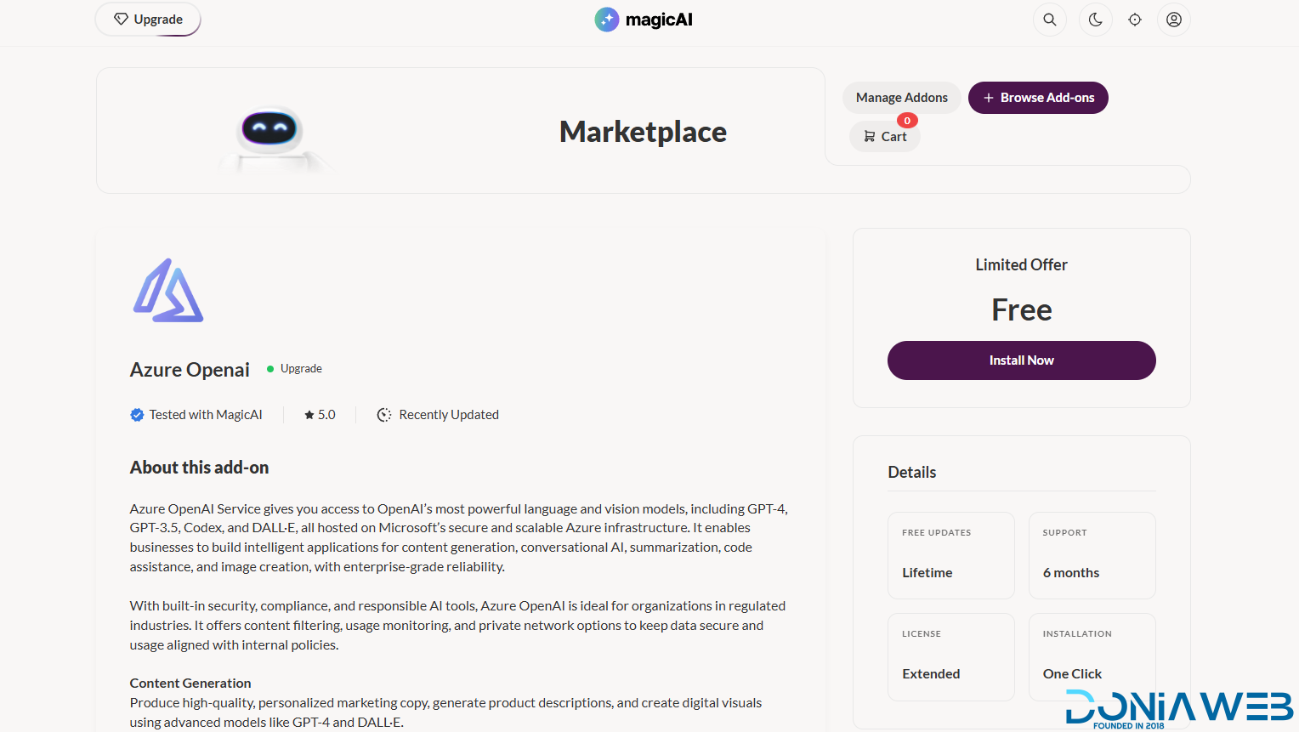Click the crosshair focus icon in header
The image size is (1299, 732).
[x=1135, y=20]
